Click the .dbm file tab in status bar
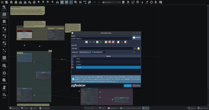The image size is (209, 110). (146, 108)
